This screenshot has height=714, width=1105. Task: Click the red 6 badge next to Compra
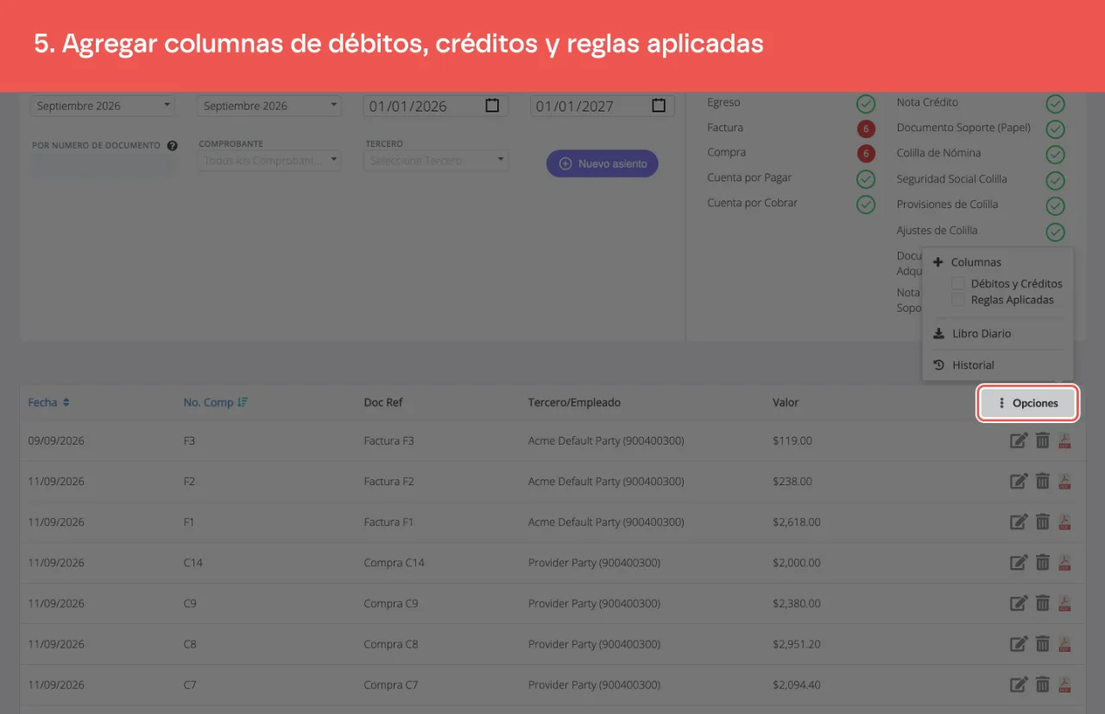(866, 154)
